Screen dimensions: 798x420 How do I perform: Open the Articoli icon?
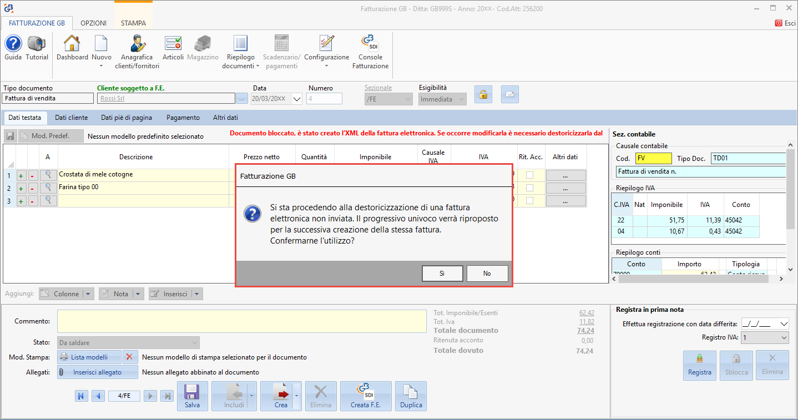173,43
